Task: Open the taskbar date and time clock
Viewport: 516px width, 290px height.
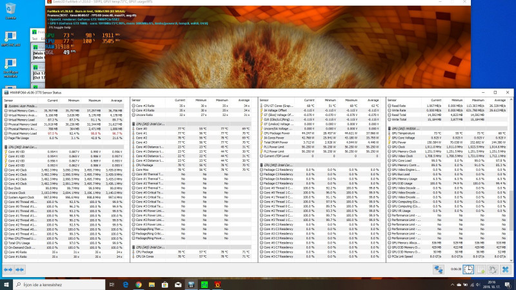Action: click(x=491, y=285)
